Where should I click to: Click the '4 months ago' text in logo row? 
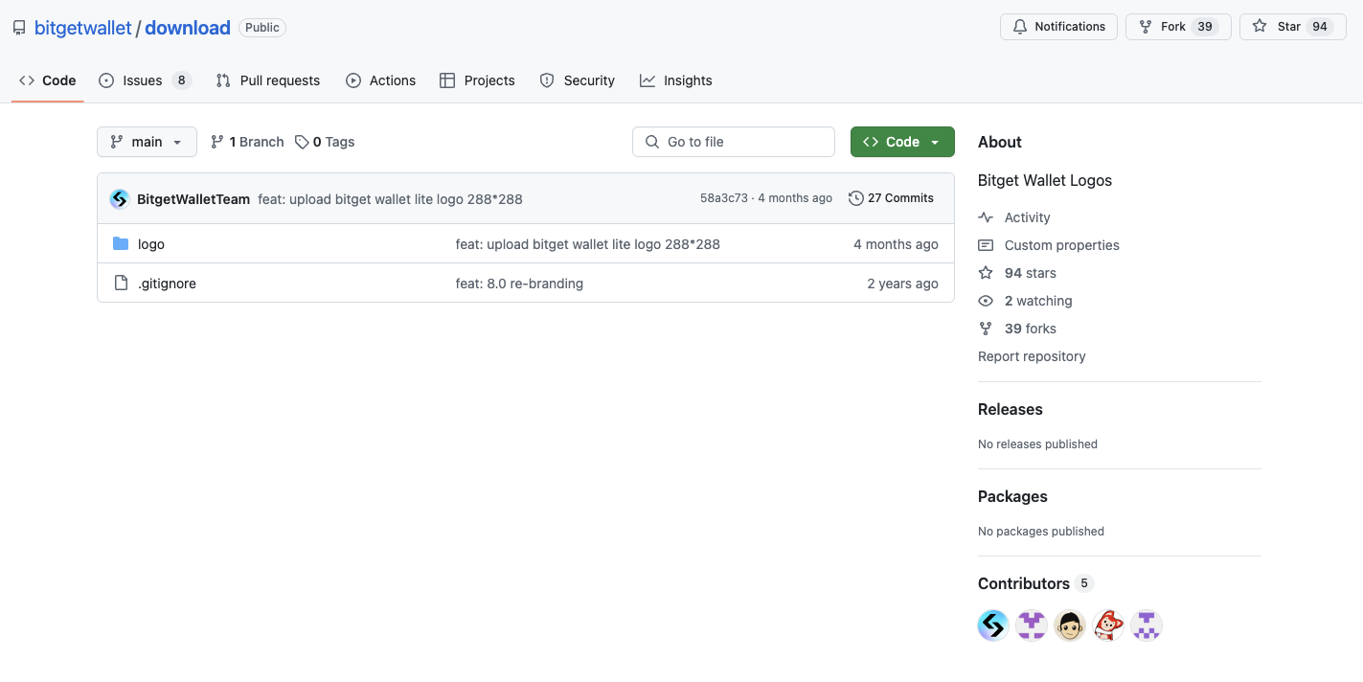tap(896, 244)
